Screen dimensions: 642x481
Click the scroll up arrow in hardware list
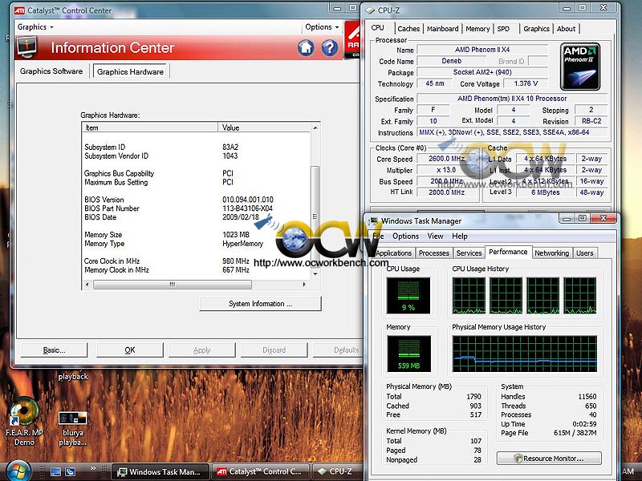315,127
